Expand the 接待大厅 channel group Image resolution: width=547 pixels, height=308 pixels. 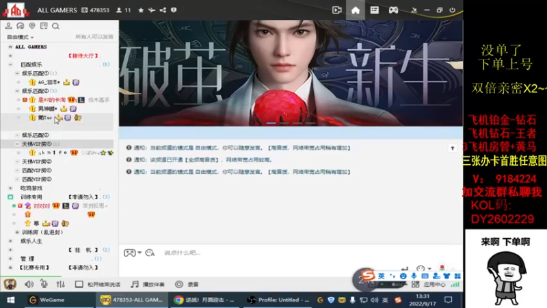tap(10, 56)
